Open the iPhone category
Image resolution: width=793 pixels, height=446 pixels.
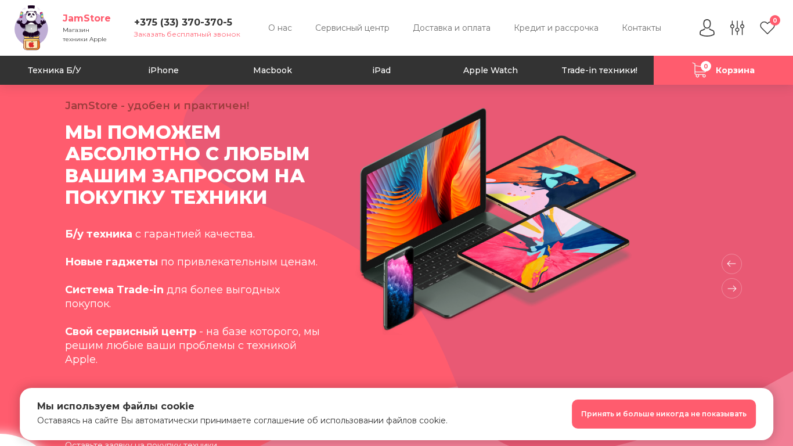click(164, 70)
